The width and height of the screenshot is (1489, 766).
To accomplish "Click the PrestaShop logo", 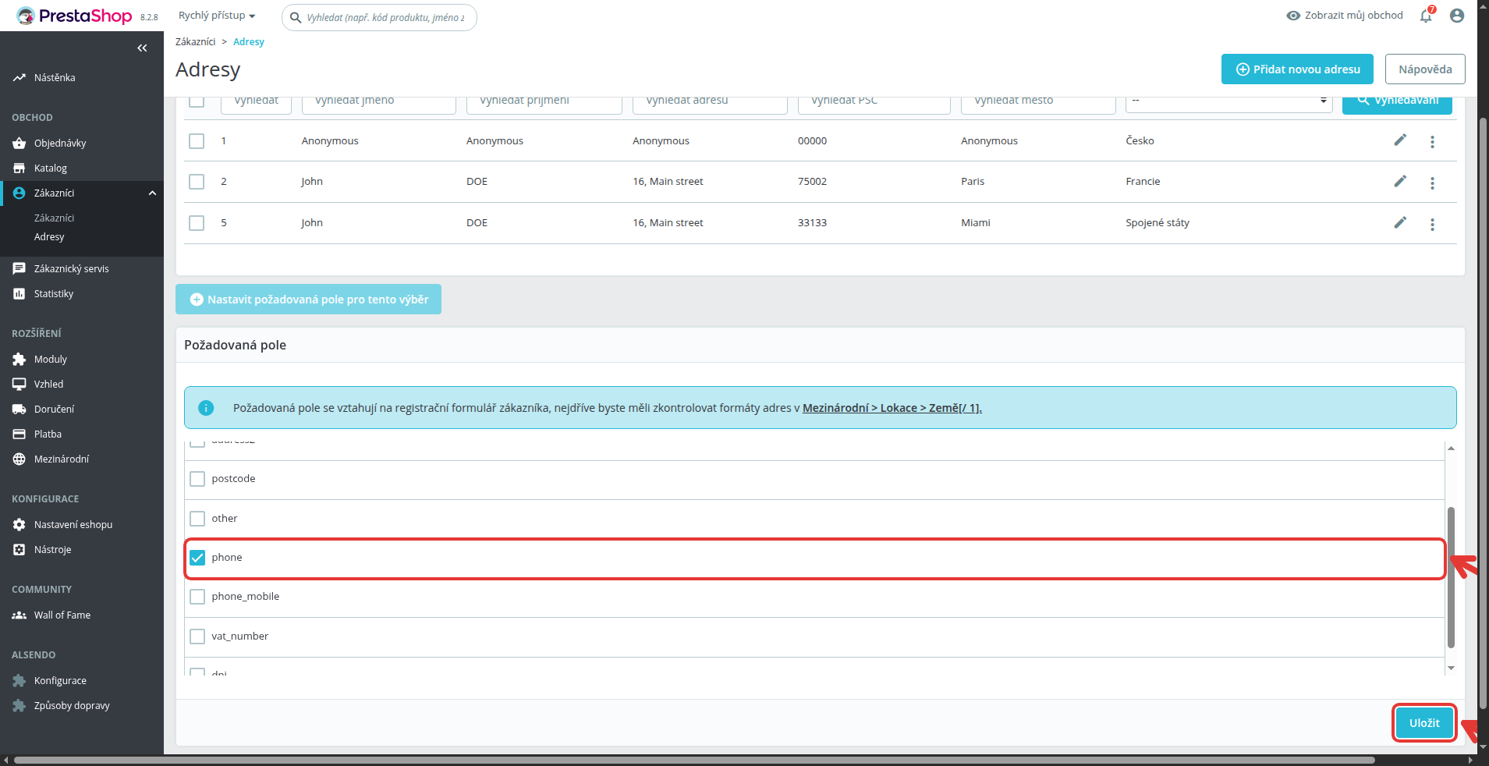I will click(75, 16).
